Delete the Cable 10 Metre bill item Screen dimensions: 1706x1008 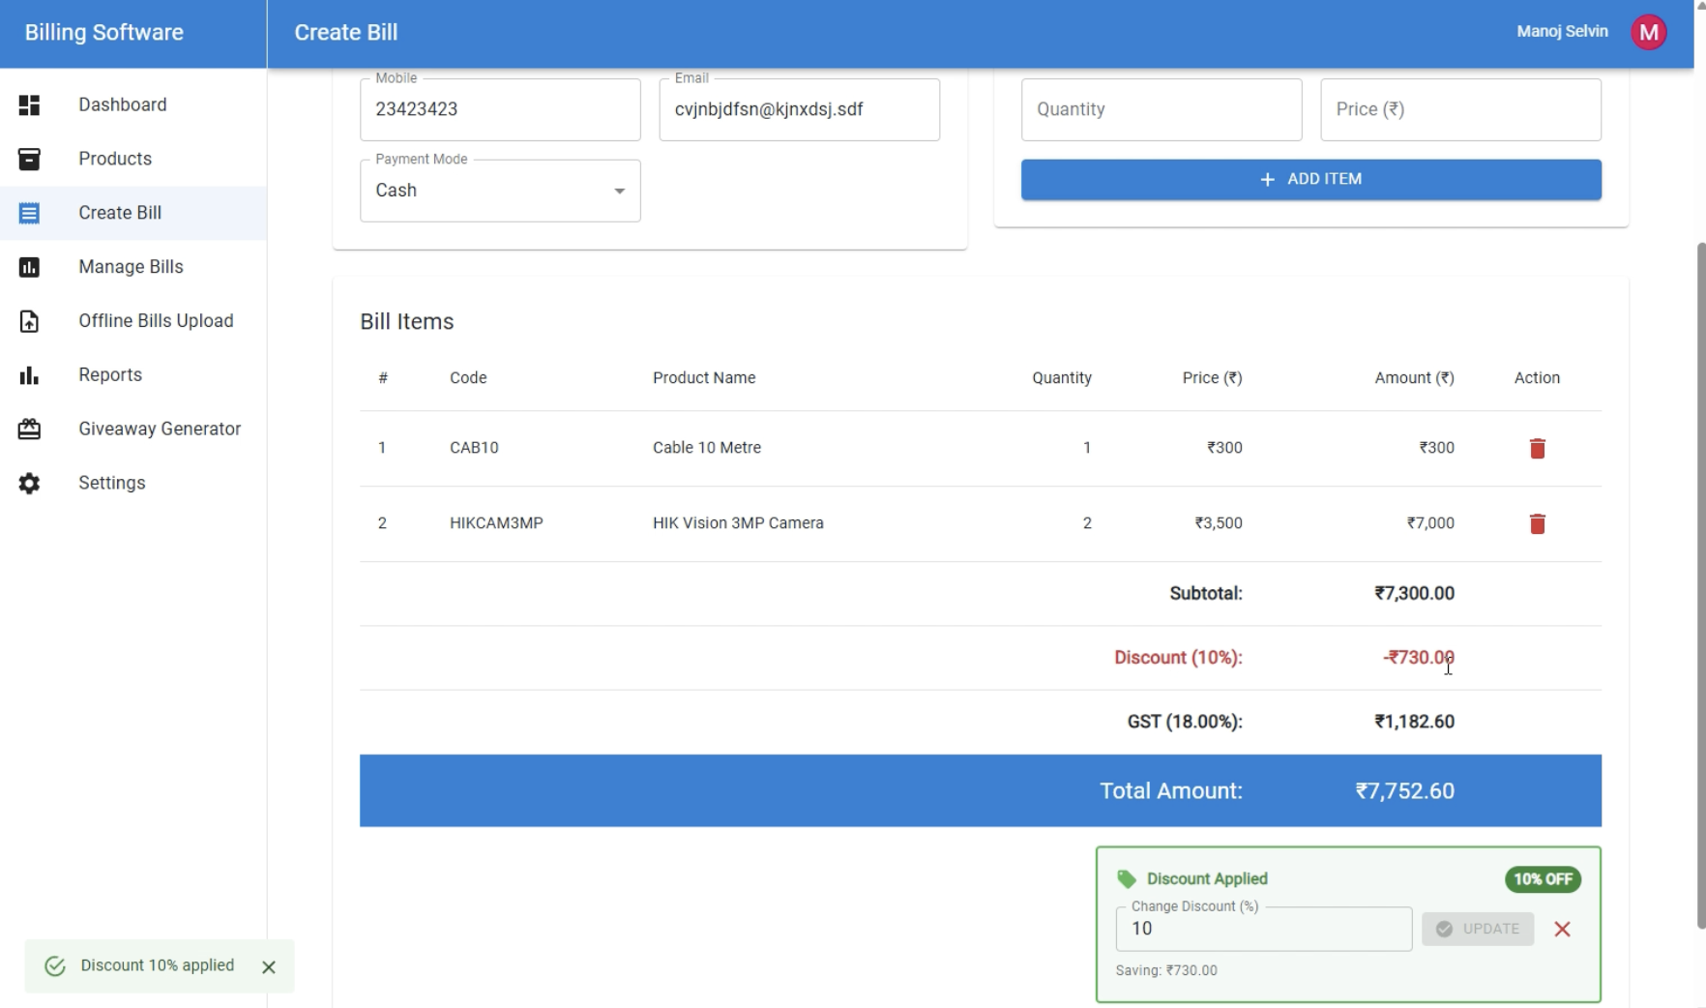tap(1539, 448)
